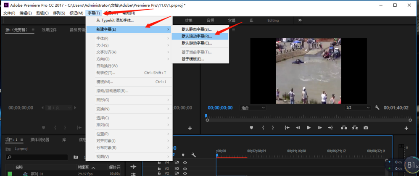Expand the workspace overflow chevrons
Screen dimensions: 419x176
[300, 20]
